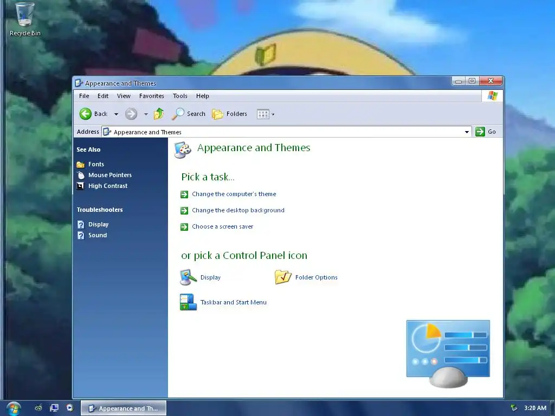Click the Search magnifier toolbar icon

coord(178,114)
